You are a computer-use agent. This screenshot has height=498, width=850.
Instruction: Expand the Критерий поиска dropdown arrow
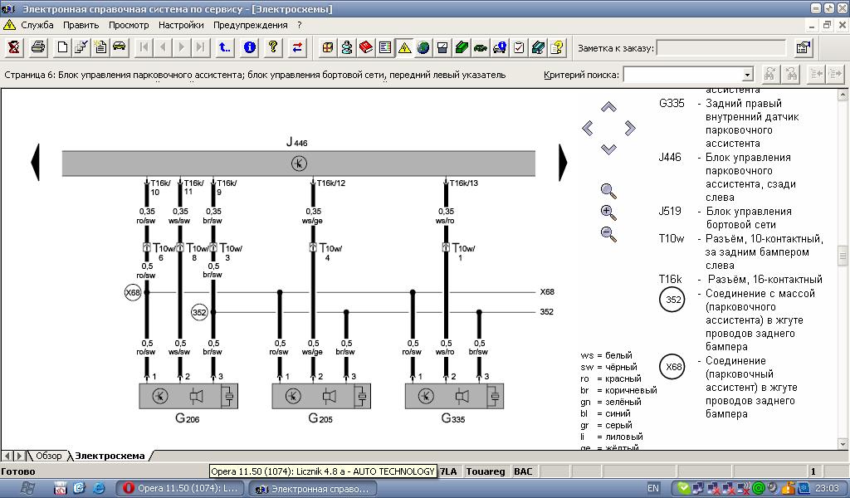click(748, 74)
